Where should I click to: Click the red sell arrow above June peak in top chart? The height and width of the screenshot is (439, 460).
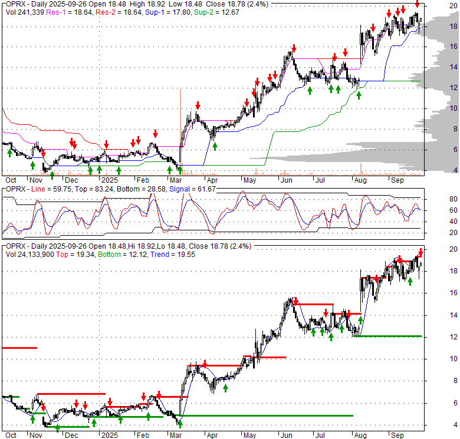[x=294, y=49]
